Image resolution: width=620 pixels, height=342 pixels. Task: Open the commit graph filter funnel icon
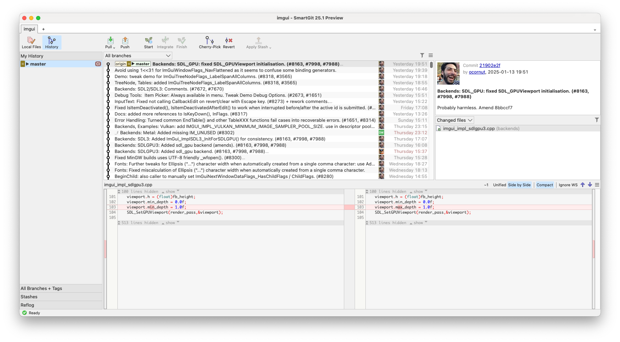[422, 55]
